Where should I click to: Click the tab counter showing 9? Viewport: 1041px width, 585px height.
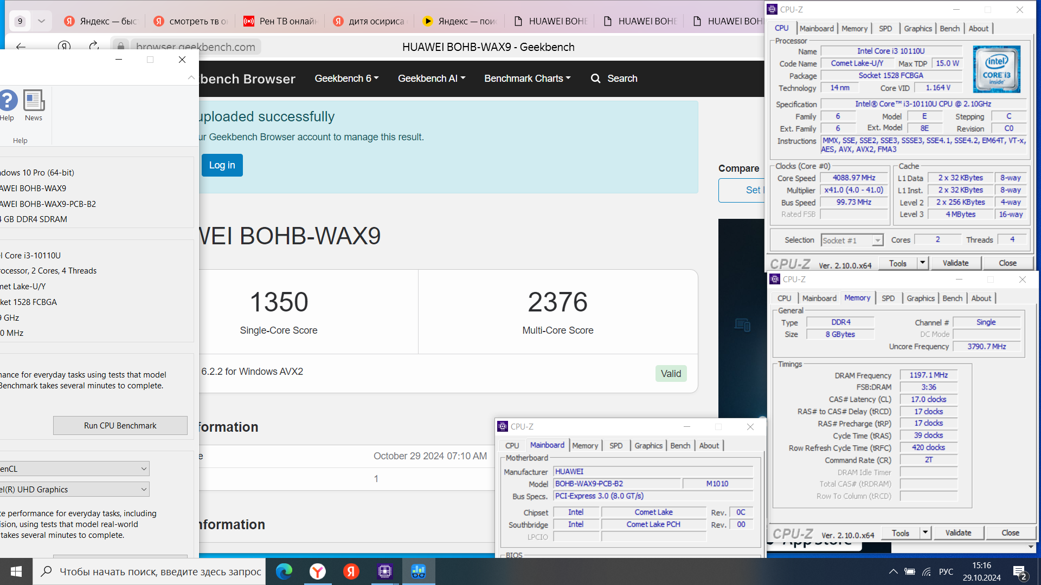20,21
